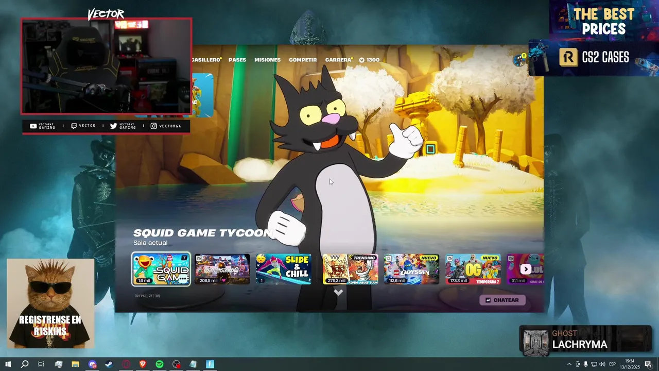659x371 pixels.
Task: Open the CASILLERO tab
Action: 206,60
